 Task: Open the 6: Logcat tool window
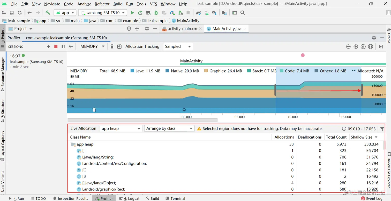click(129, 198)
